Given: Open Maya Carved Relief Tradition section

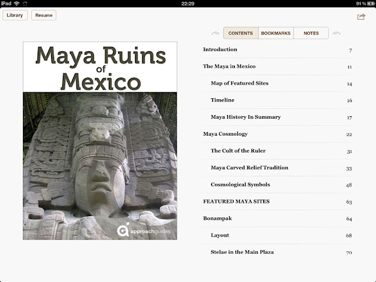Looking at the screenshot, I should pyautogui.click(x=249, y=167).
